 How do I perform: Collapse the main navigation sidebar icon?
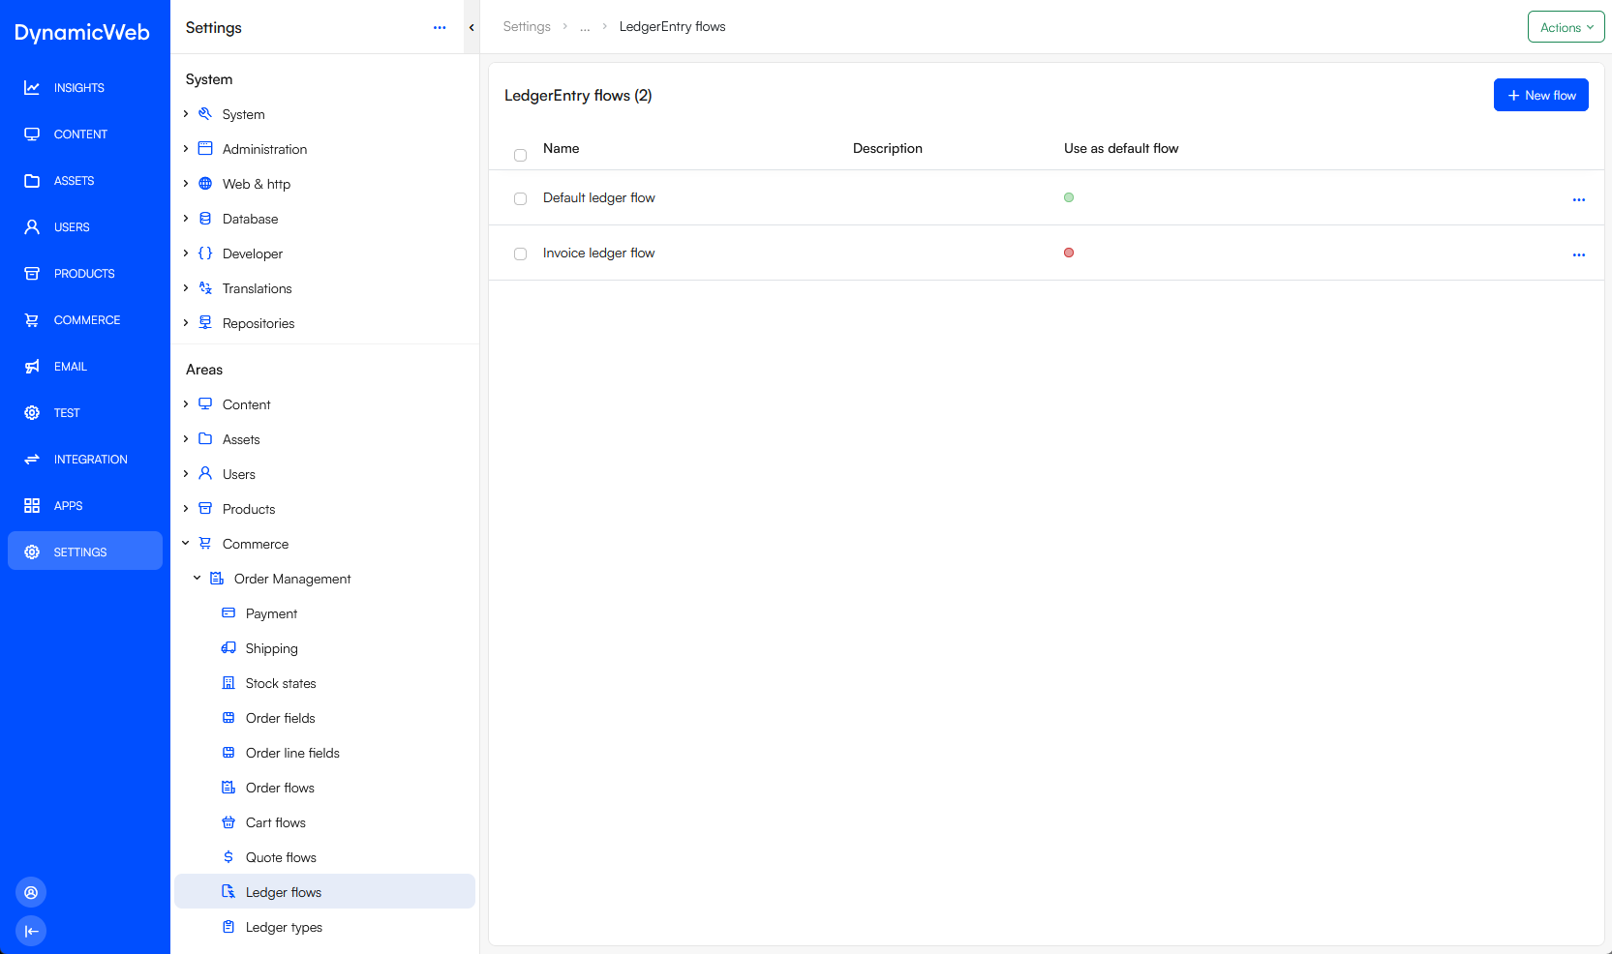[x=31, y=931]
